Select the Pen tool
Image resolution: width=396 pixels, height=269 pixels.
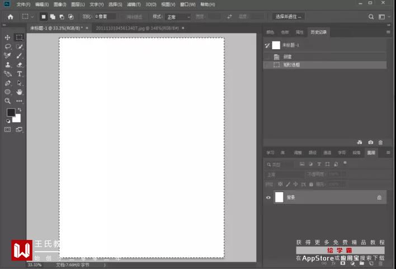click(8, 83)
